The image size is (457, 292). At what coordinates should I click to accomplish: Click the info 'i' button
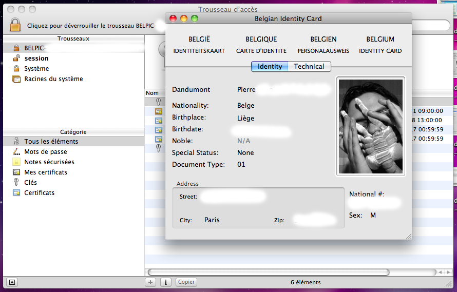(166, 282)
